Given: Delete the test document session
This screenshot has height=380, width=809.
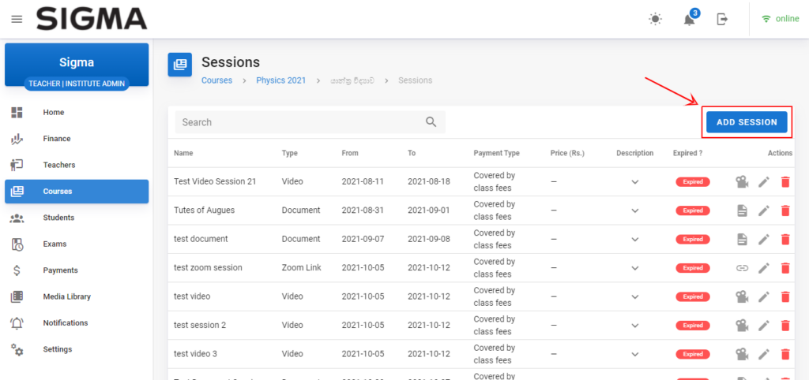Looking at the screenshot, I should coord(785,240).
